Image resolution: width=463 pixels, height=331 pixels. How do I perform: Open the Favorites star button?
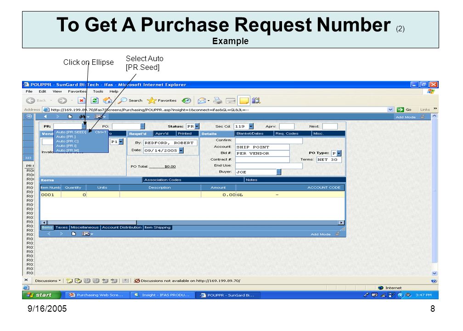[162, 101]
